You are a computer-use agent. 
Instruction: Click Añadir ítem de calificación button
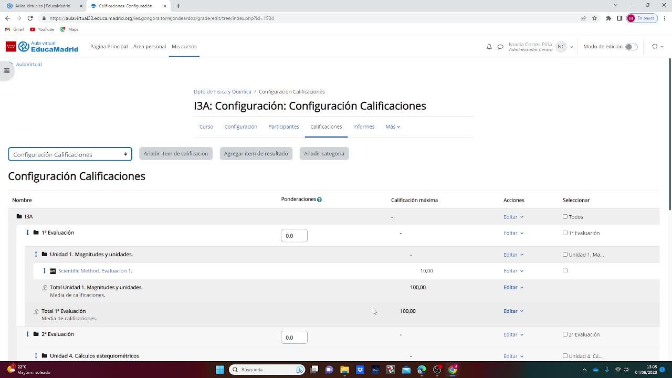[x=176, y=153]
